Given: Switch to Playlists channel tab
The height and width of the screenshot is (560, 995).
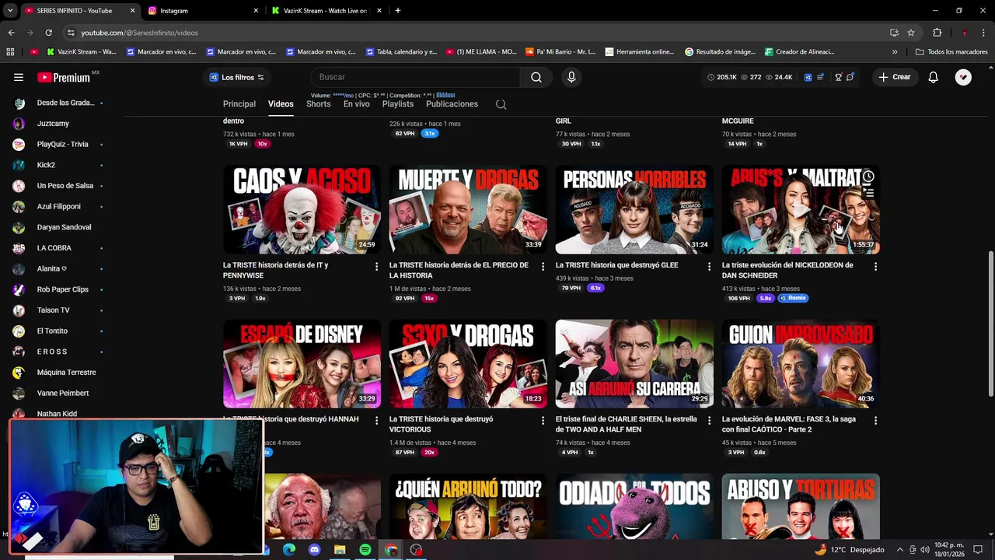Looking at the screenshot, I should coord(398,104).
